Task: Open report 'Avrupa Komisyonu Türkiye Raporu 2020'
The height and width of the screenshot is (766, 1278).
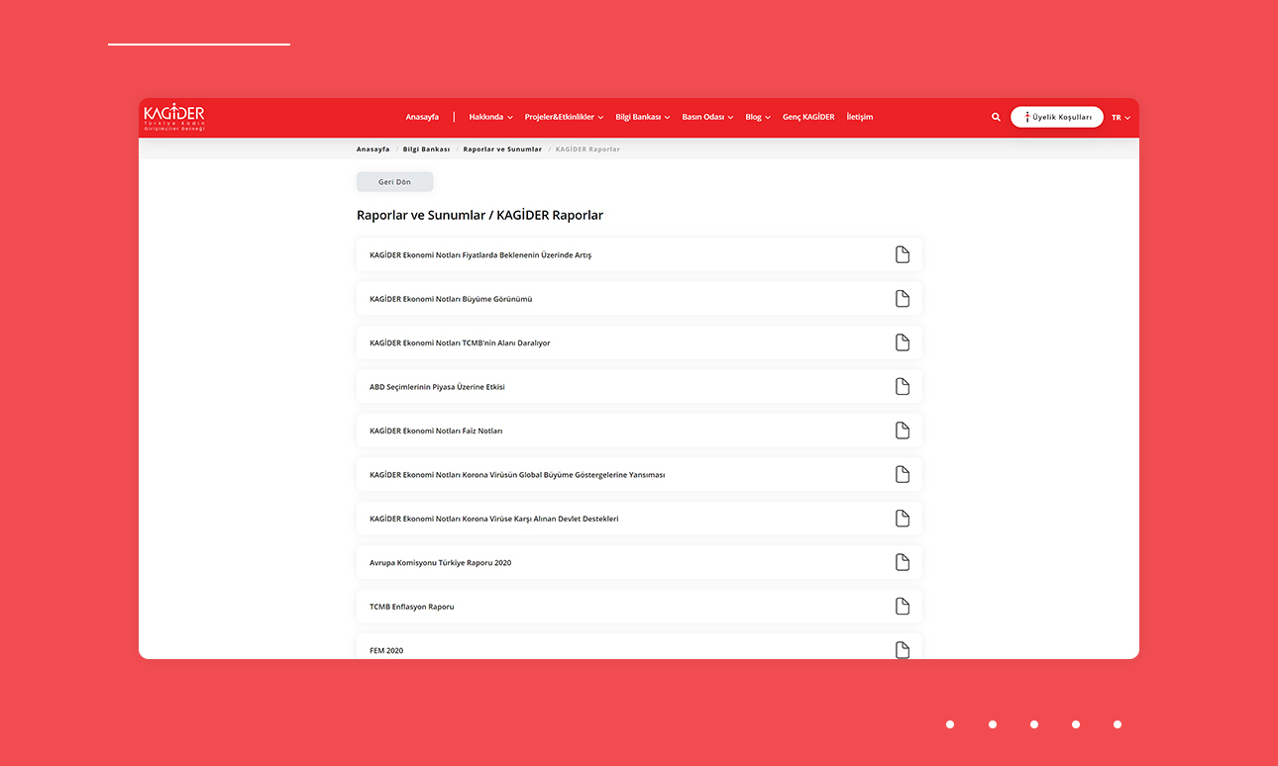Action: point(639,562)
